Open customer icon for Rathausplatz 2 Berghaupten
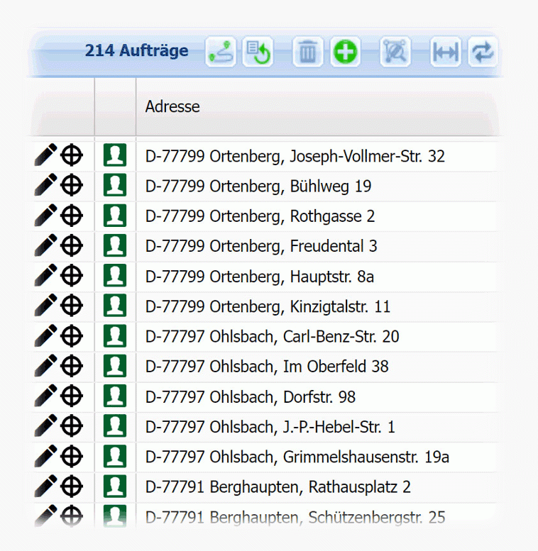Viewport: 538px width, 551px height. click(x=114, y=486)
